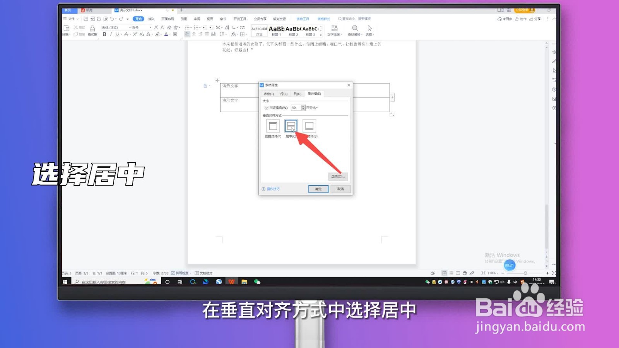The width and height of the screenshot is (619, 348).
Task: Click the 选项(O) button in dialog
Action: 338,176
